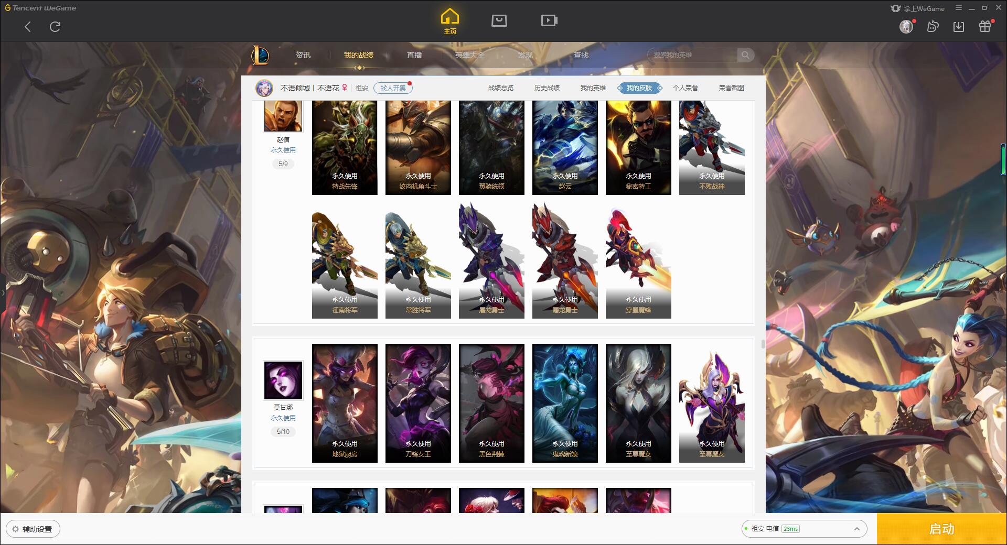Click the skin list scrollbar thumb
Image resolution: width=1007 pixels, height=545 pixels.
coord(763,344)
